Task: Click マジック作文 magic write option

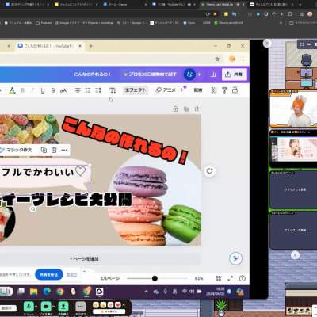Action: (x=16, y=150)
